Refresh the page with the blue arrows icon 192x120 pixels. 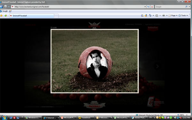[x=148, y=7]
